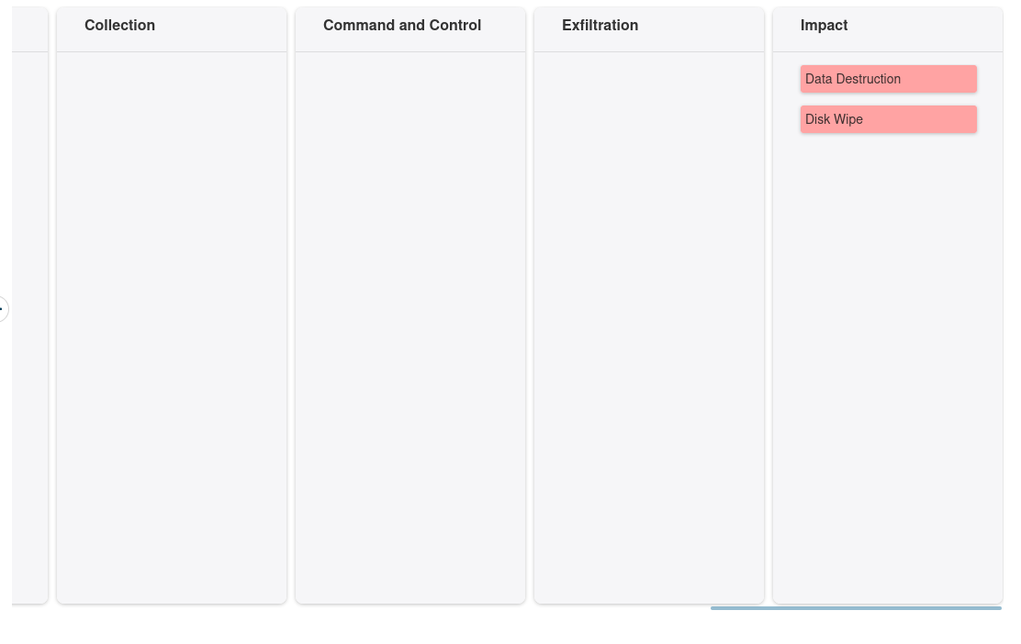Click the blank area below Command and Control column
The image size is (1021, 644).
[410, 626]
